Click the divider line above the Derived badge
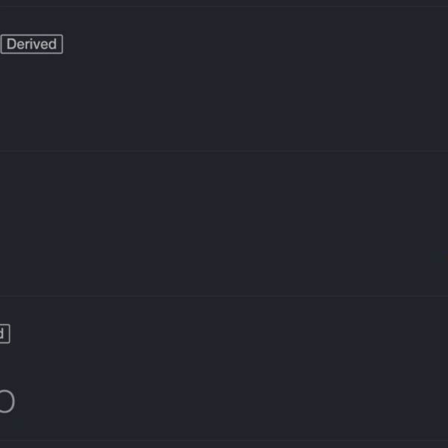Image resolution: width=448 pixels, height=448 pixels. [x=224, y=7]
